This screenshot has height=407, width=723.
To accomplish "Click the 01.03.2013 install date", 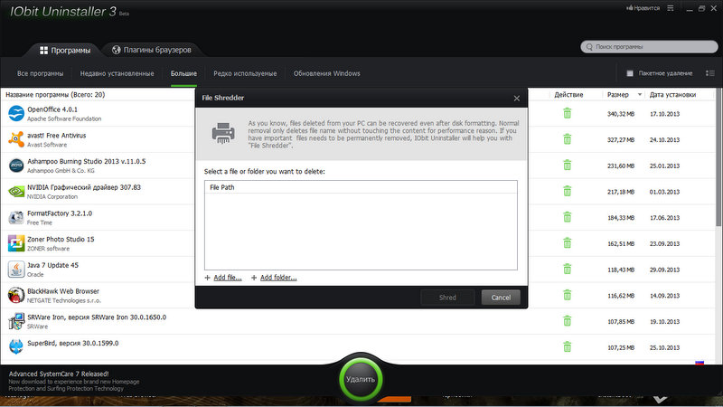I will click(x=664, y=192).
